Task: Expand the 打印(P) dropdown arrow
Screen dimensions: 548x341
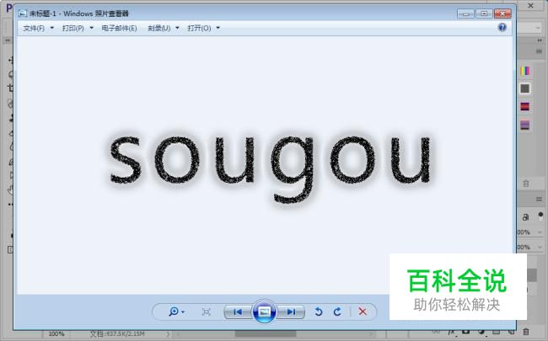Action: pyautogui.click(x=92, y=28)
